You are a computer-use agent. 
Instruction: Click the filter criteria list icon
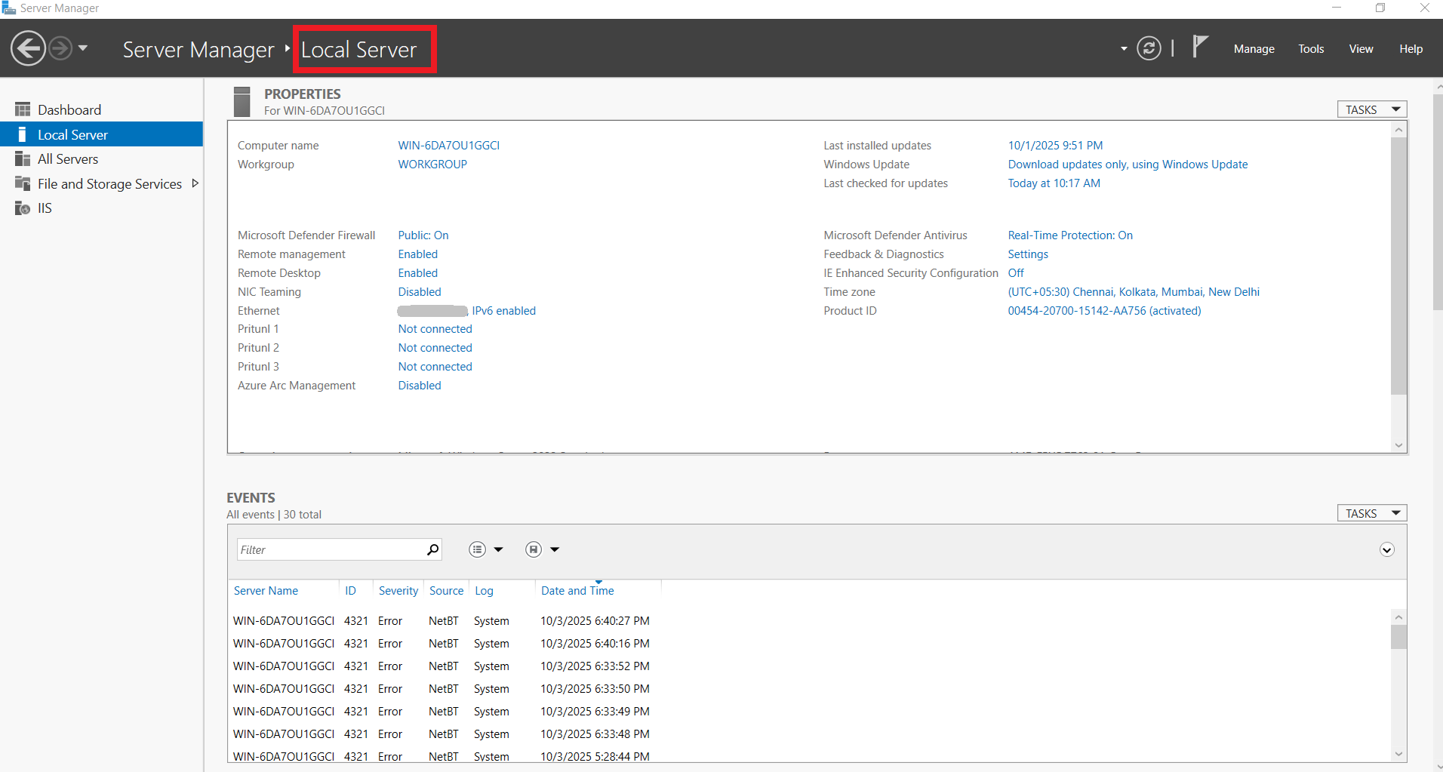pyautogui.click(x=477, y=549)
